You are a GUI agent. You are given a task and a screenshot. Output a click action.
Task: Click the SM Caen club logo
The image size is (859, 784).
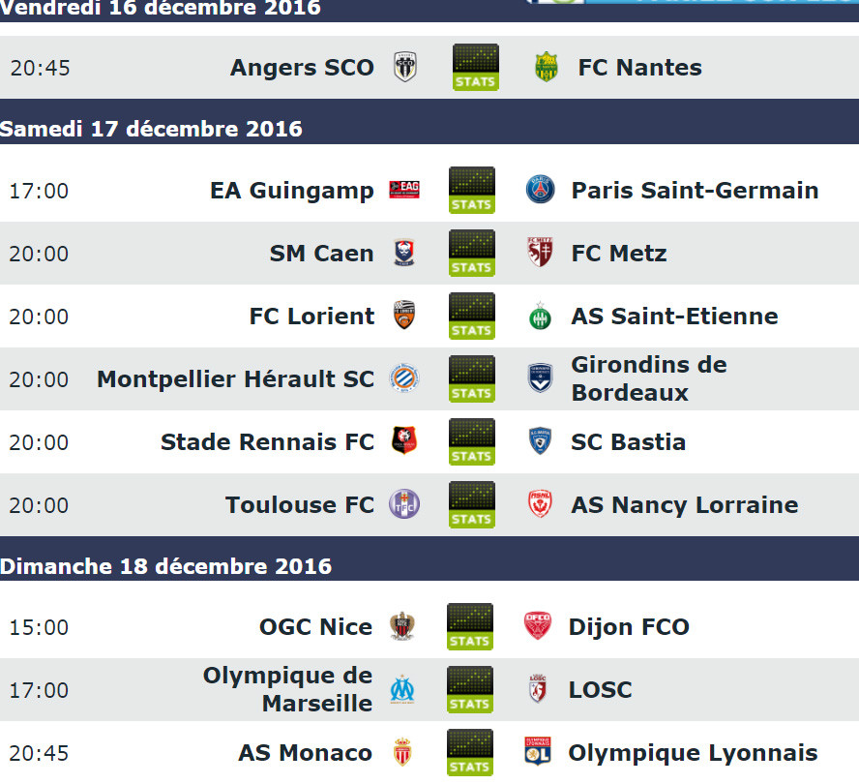pyautogui.click(x=404, y=253)
